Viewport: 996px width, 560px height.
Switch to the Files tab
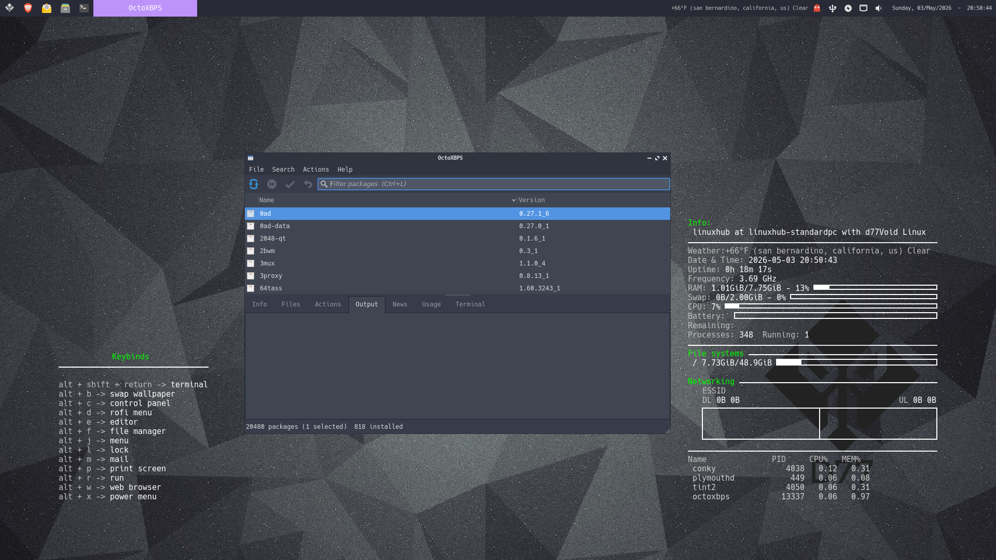coord(291,304)
